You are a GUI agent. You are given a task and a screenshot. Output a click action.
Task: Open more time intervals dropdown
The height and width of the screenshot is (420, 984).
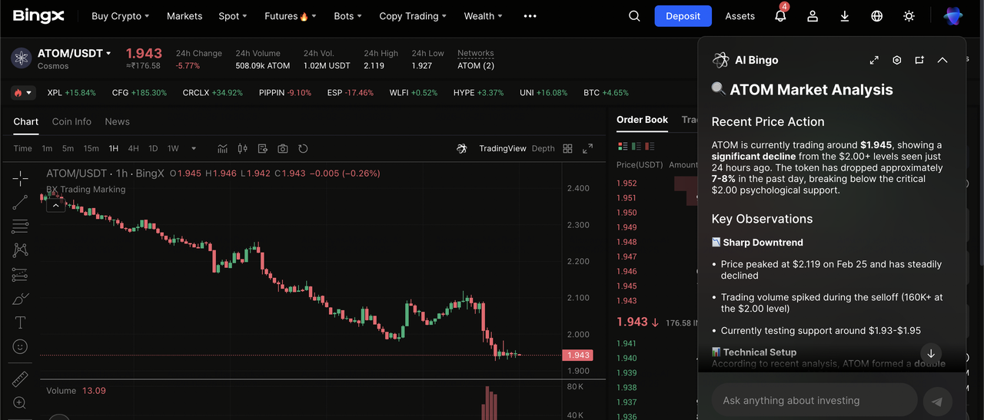tap(194, 149)
